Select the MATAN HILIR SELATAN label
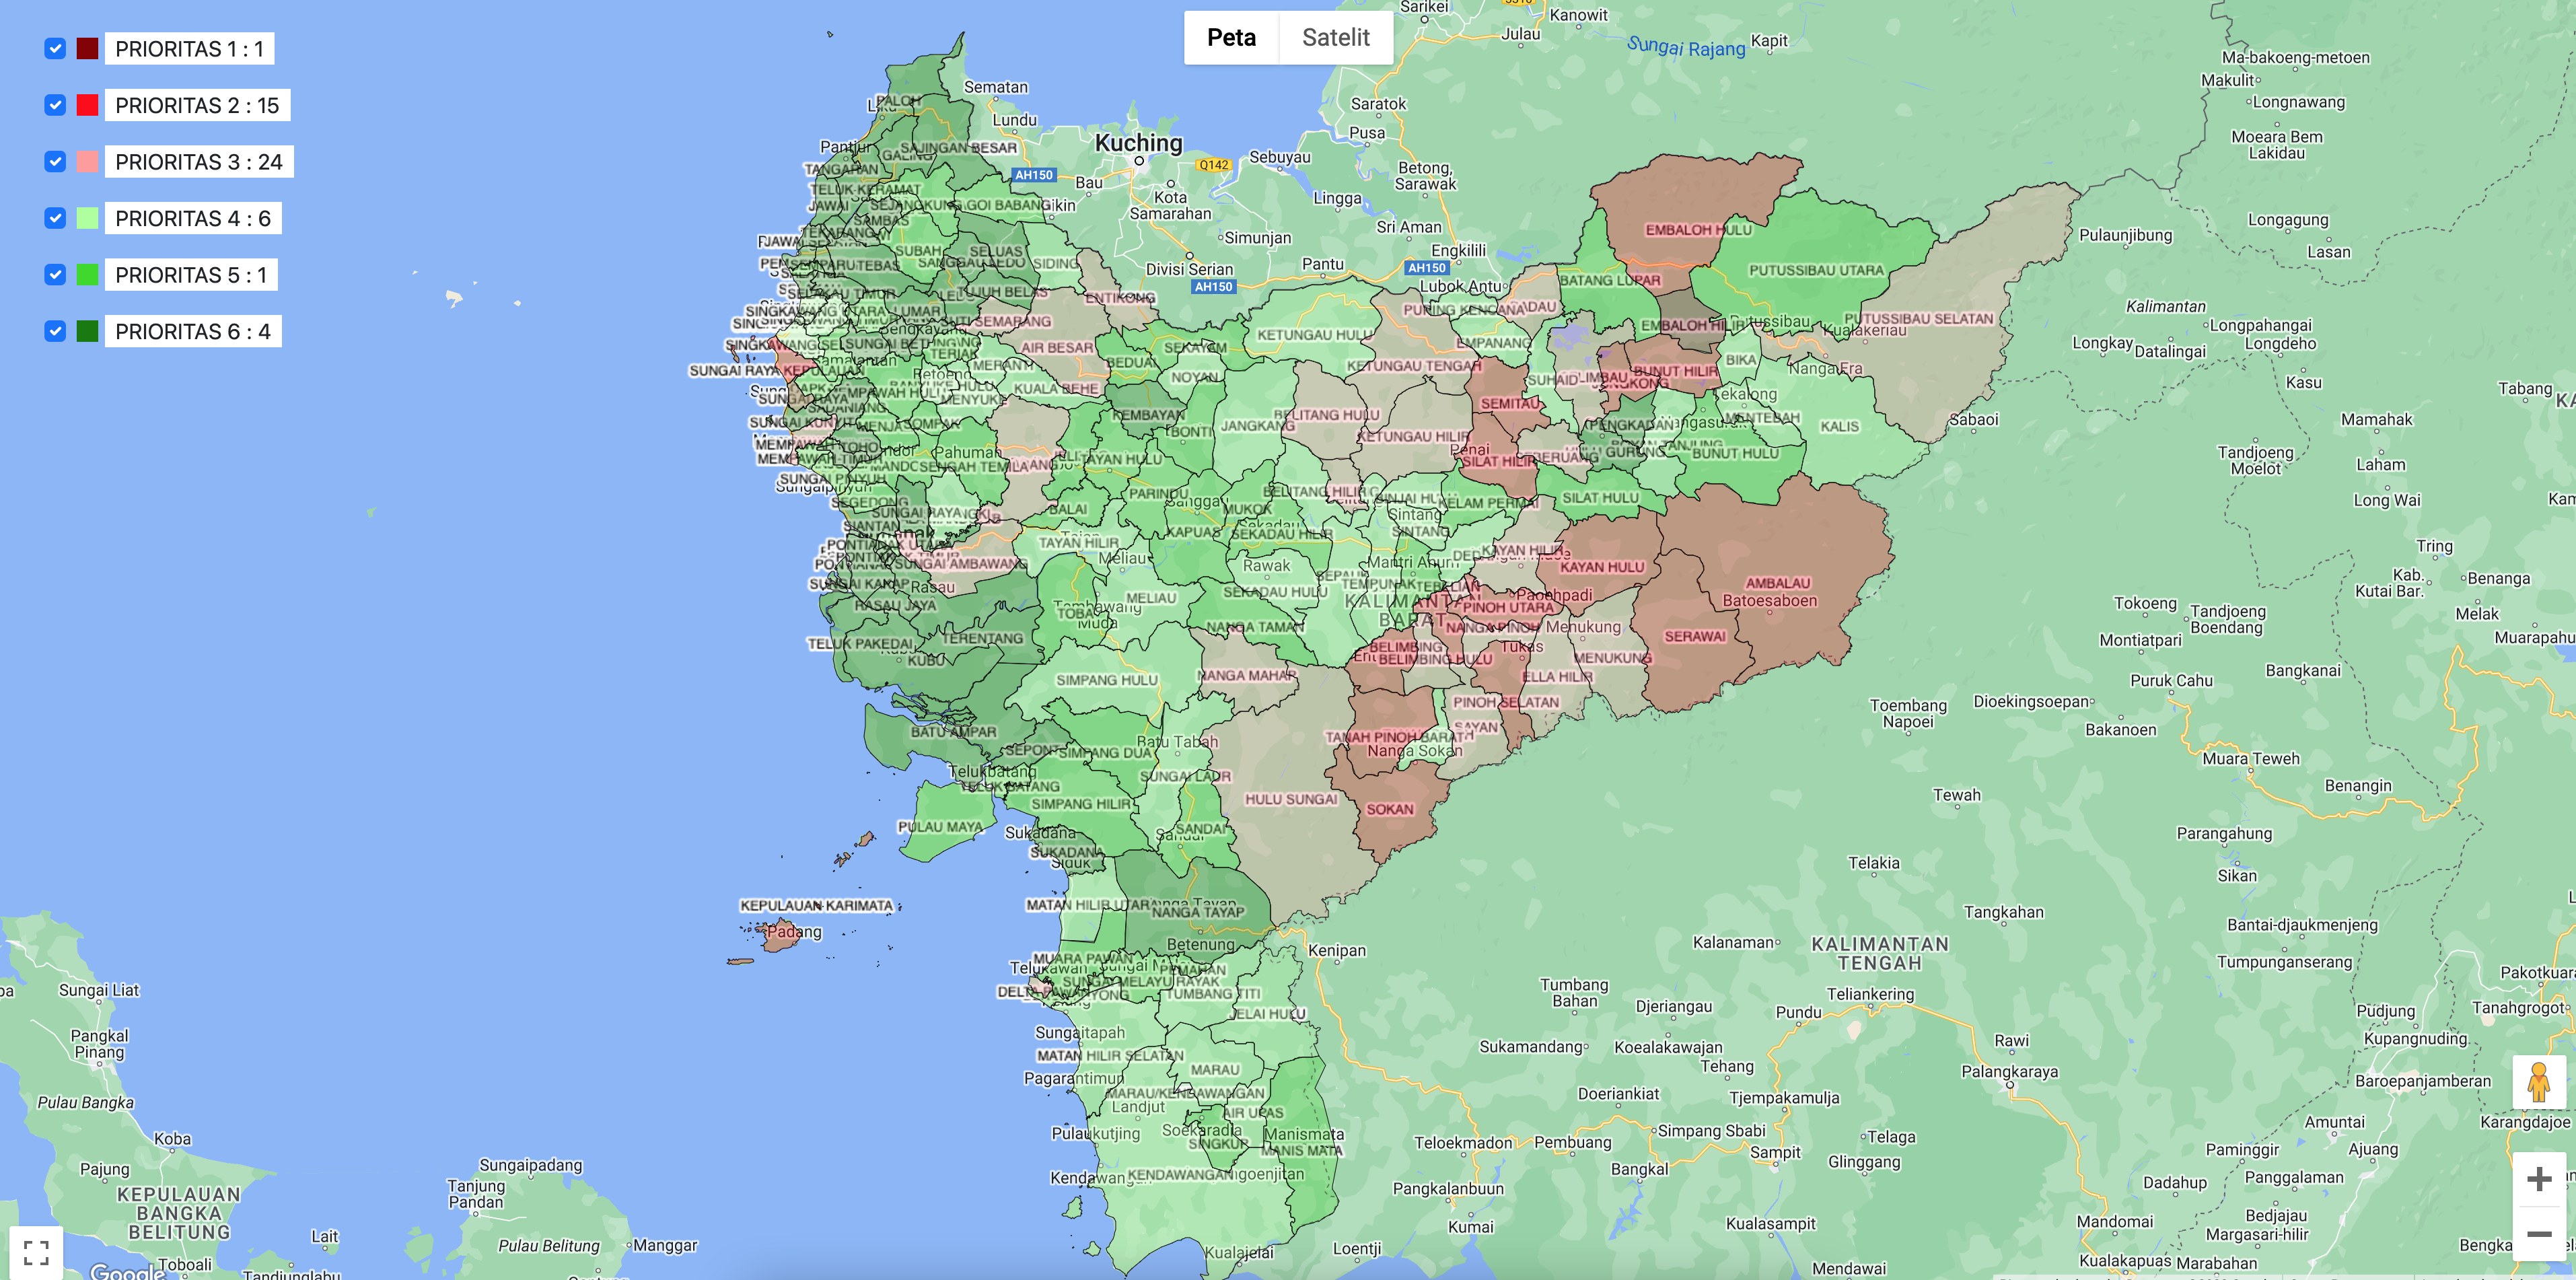This screenshot has width=2576, height=1280. point(1110,1055)
